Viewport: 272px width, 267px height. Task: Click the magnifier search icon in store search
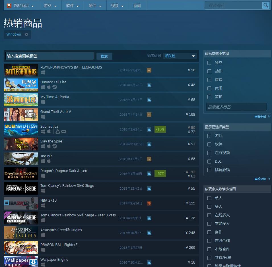[x=265, y=5]
